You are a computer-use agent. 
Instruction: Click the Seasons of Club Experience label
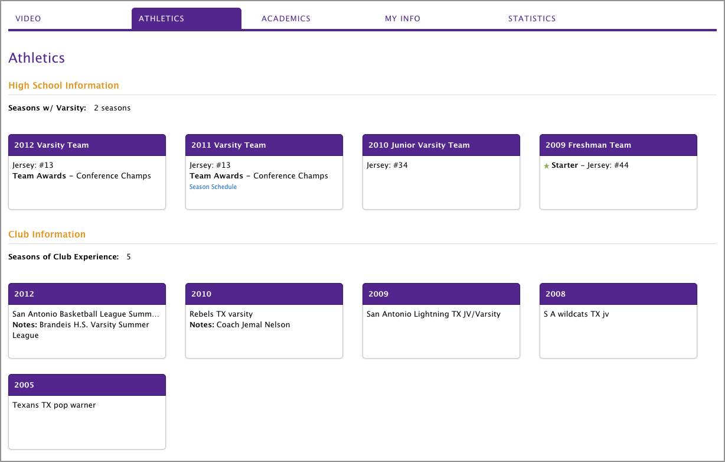[x=64, y=257]
